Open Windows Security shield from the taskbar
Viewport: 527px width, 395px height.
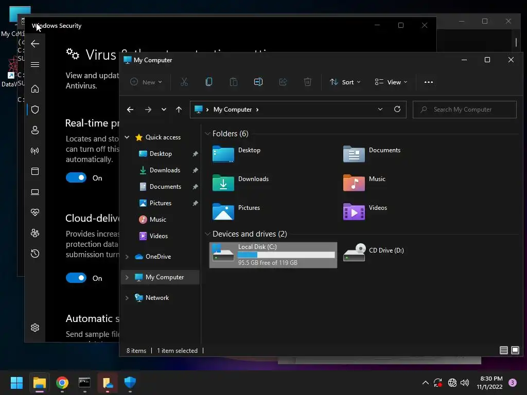coord(130,382)
